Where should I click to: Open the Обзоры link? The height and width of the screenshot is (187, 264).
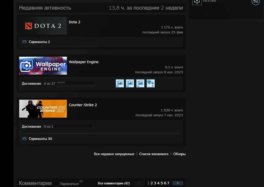point(179,154)
